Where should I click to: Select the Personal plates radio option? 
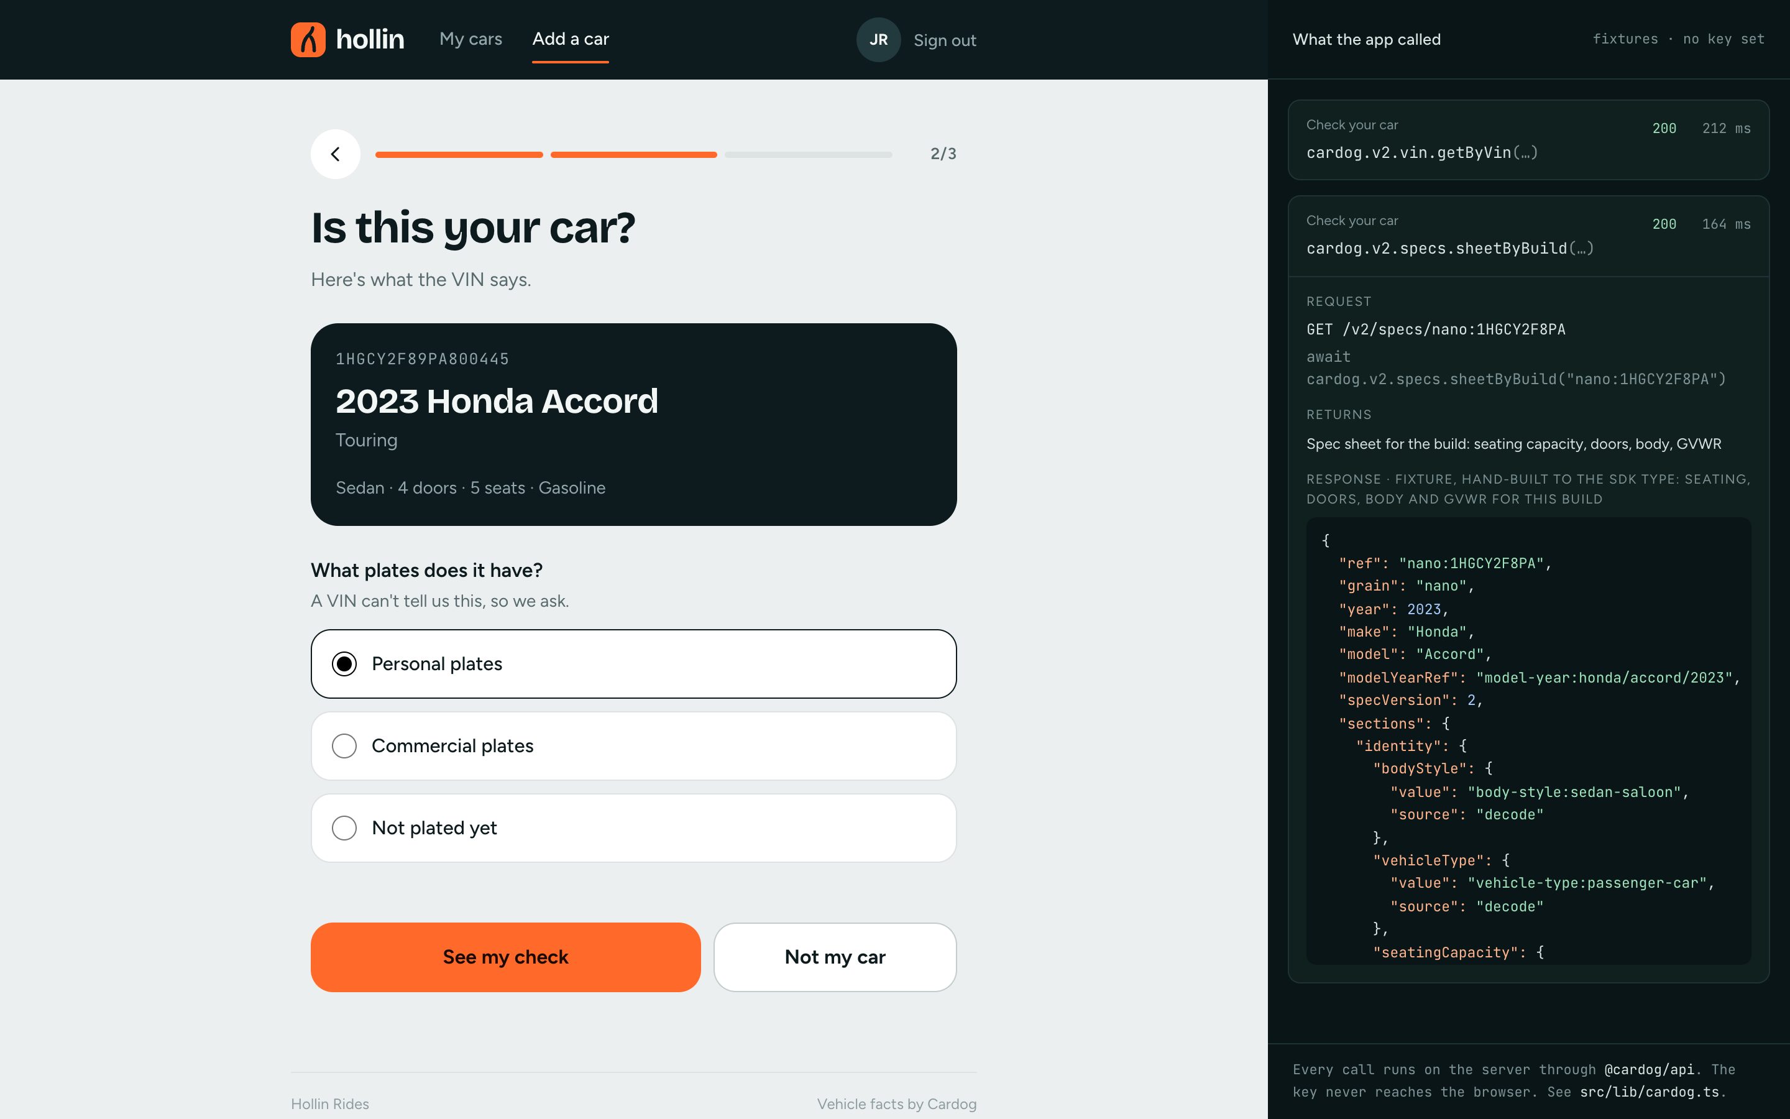[633, 664]
